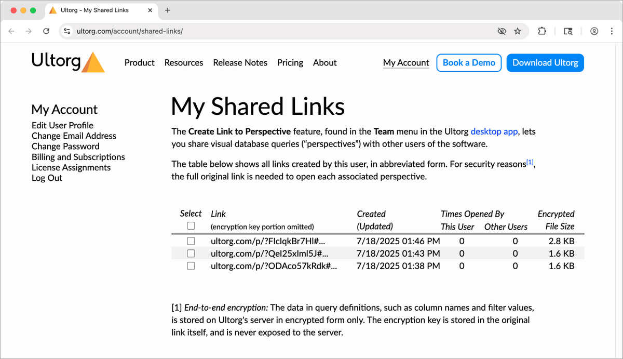Screen dimensions: 623x359
Task: Open My Account in top navigation
Action: pos(406,63)
